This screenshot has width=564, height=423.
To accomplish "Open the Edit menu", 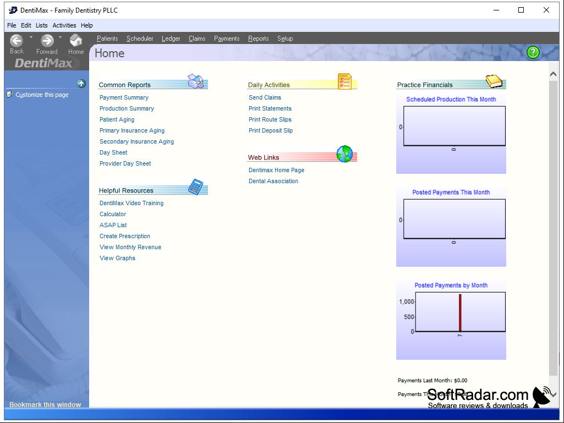I will (x=26, y=25).
